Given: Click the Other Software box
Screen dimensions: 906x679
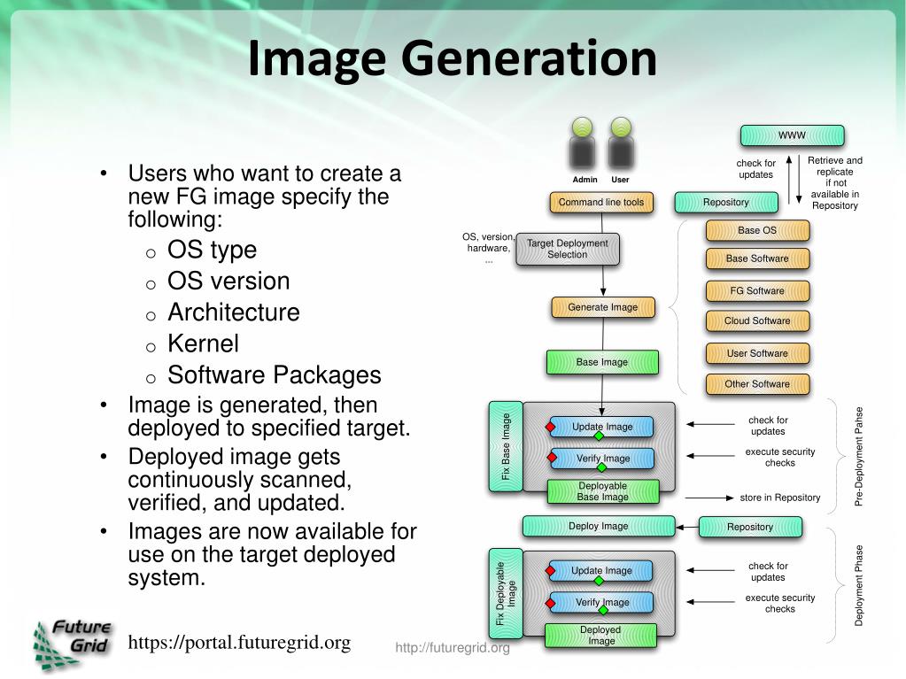Looking at the screenshot, I should click(757, 384).
